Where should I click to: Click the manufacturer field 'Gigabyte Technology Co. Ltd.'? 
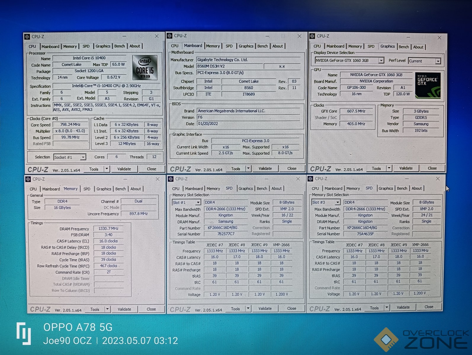pyautogui.click(x=248, y=60)
